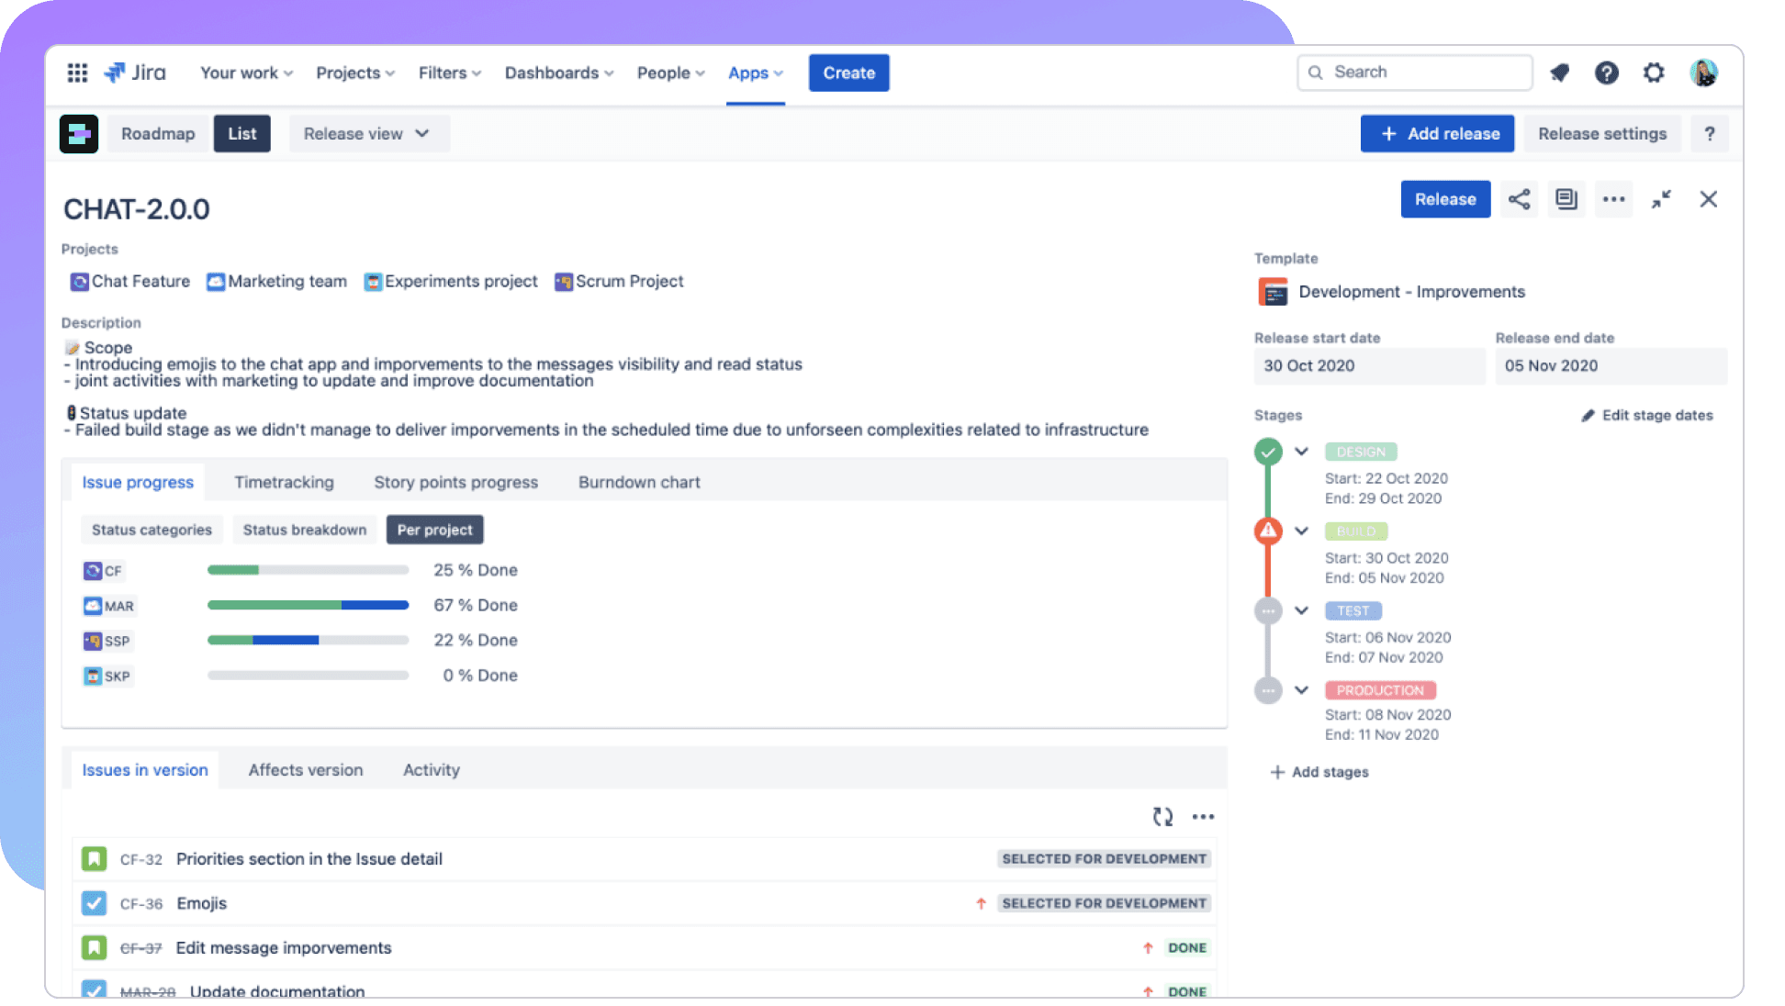The width and height of the screenshot is (1785, 1006).
Task: Click the refresh/sync issues icon
Action: click(1162, 816)
